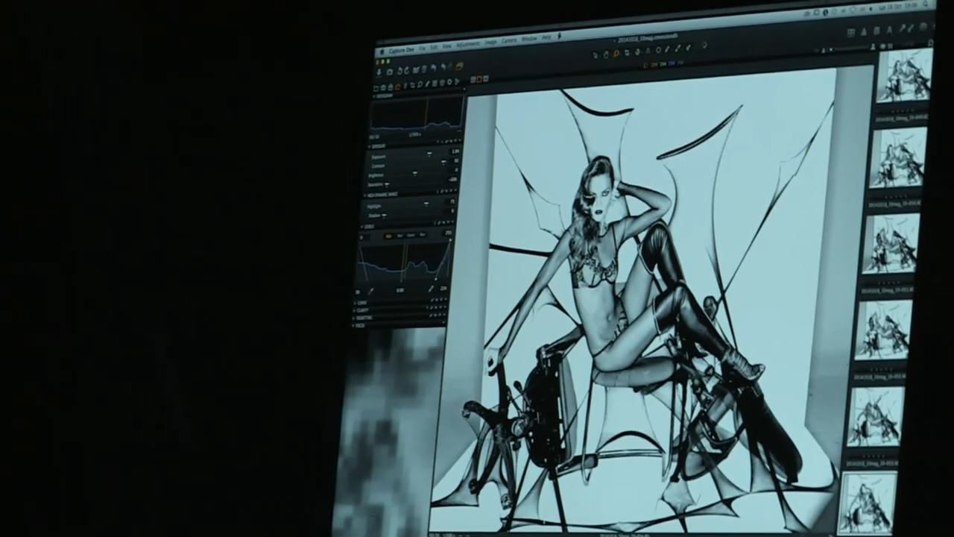The height and width of the screenshot is (537, 954).
Task: Open the Image menu
Action: (x=491, y=43)
